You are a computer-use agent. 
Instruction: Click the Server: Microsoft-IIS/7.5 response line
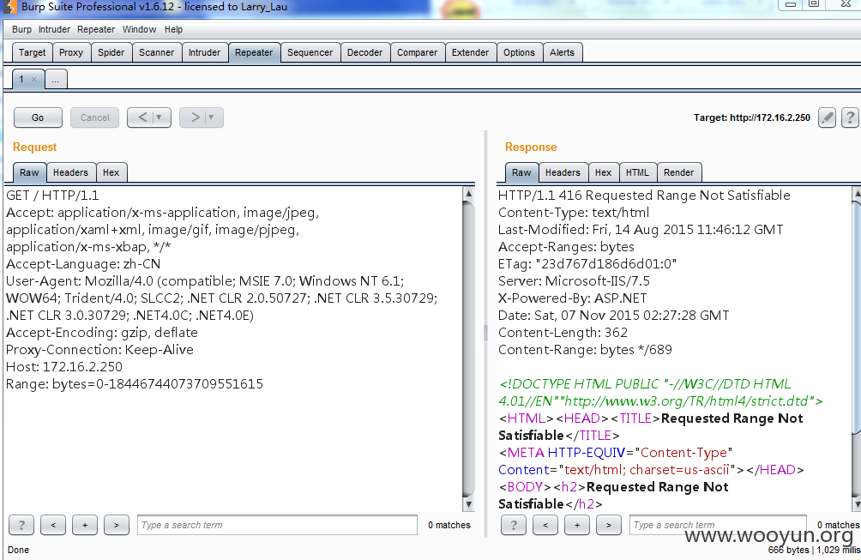[574, 281]
